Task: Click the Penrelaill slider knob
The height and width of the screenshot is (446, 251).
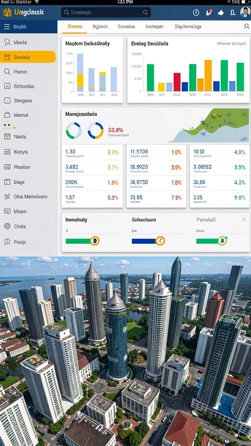Action: pyautogui.click(x=222, y=241)
